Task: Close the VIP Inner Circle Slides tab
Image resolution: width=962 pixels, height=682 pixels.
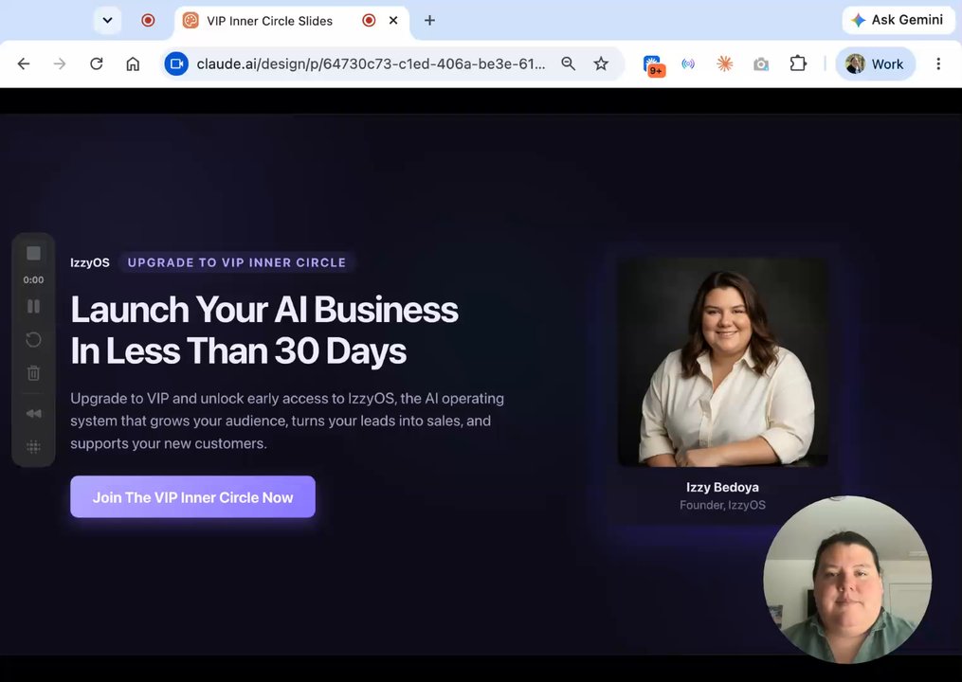Action: (x=393, y=20)
